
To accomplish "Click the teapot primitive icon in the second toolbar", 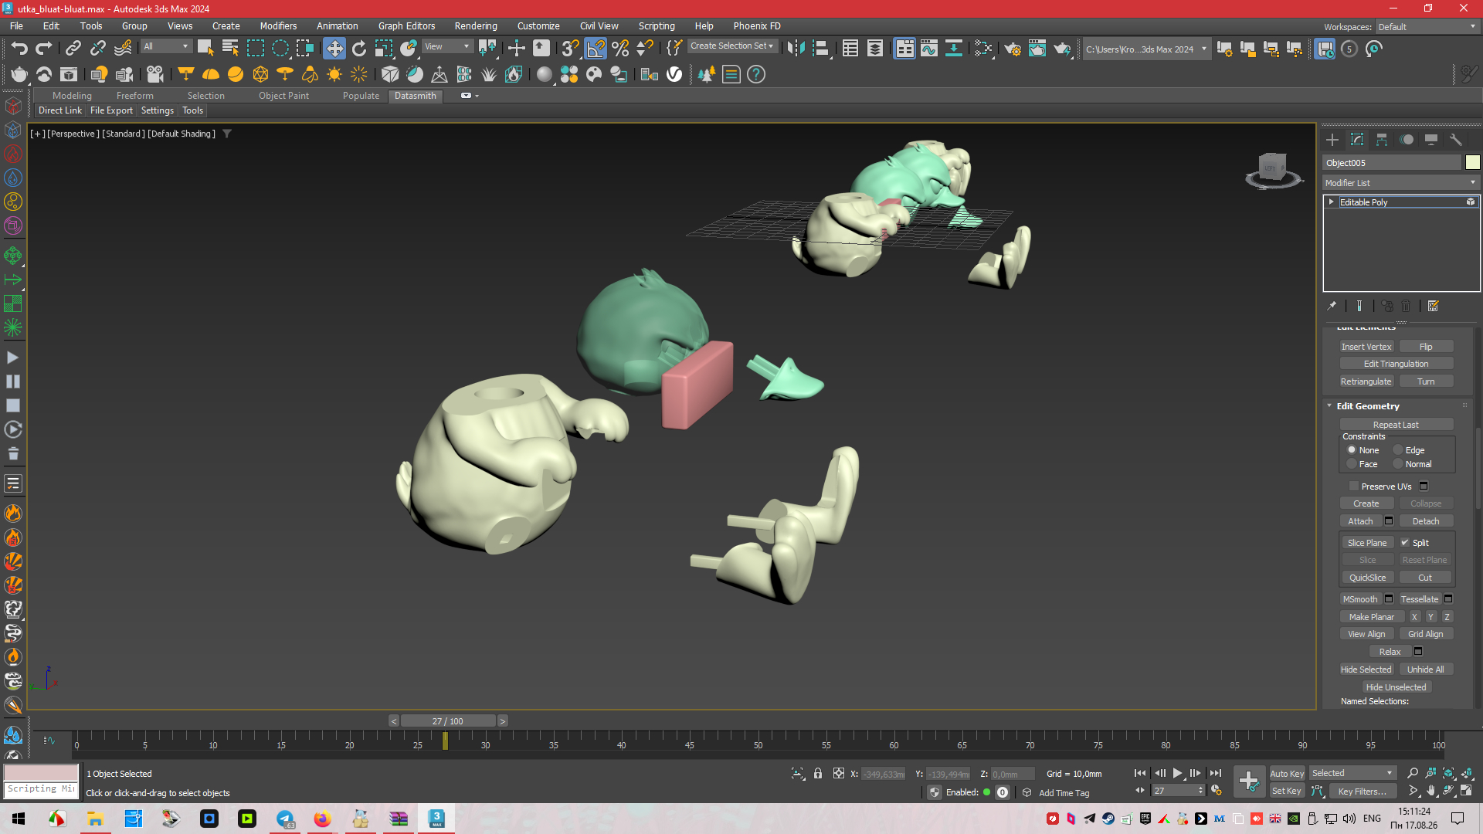I will click(19, 74).
